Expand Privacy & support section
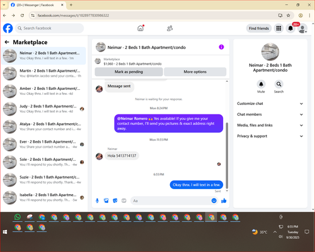The height and width of the screenshot is (252, 315). coord(270,136)
